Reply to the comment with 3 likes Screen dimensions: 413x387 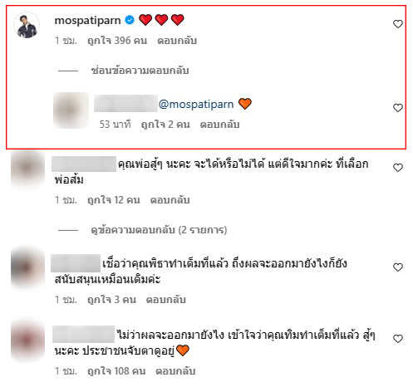(166, 300)
